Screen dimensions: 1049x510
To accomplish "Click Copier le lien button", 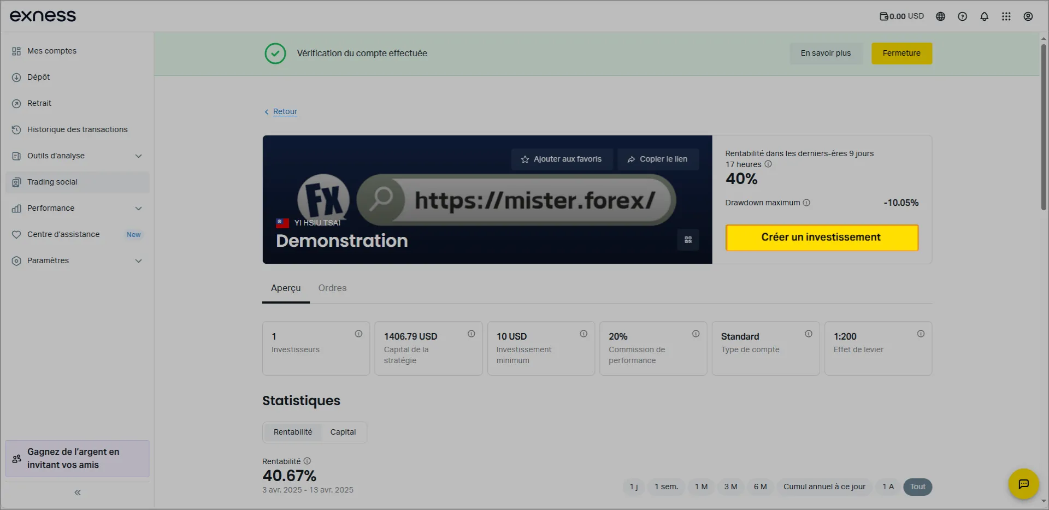I will tap(658, 159).
